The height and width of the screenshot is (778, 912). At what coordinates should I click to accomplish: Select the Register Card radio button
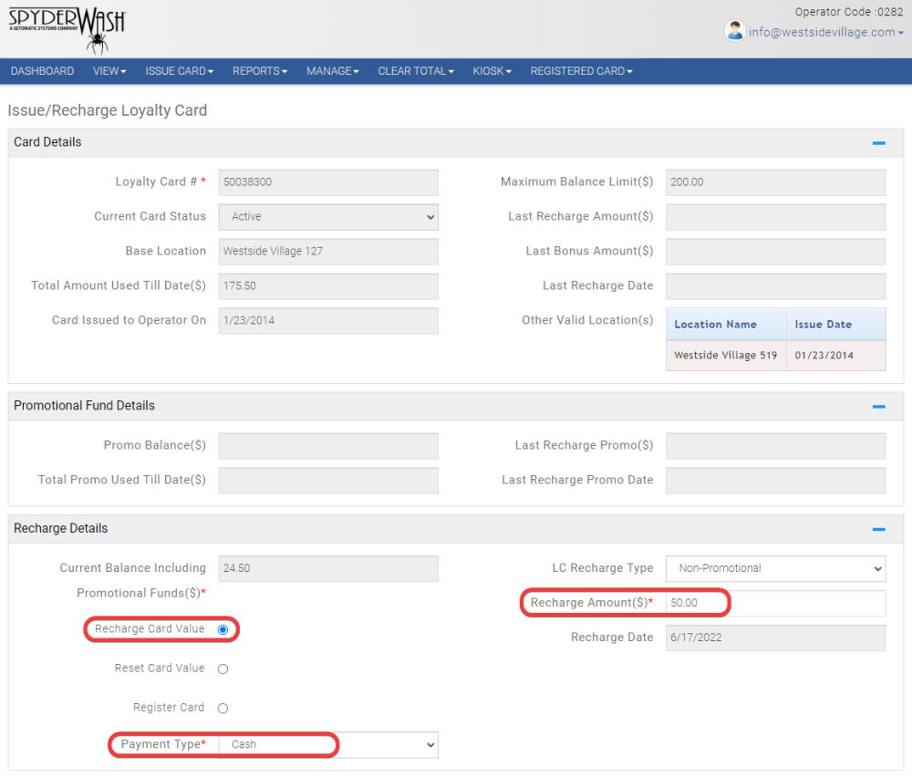(223, 708)
